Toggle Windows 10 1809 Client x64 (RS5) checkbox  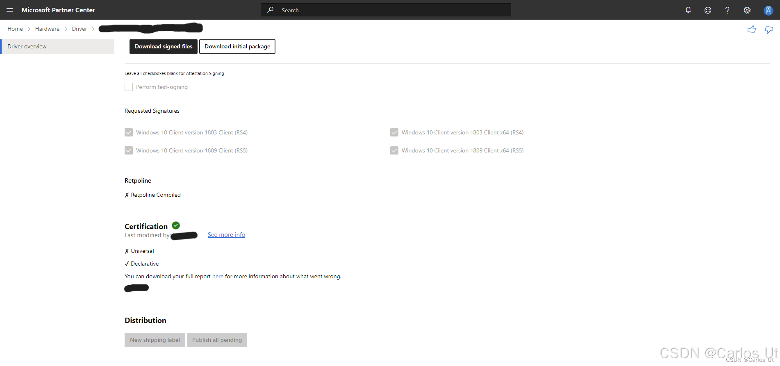point(394,150)
